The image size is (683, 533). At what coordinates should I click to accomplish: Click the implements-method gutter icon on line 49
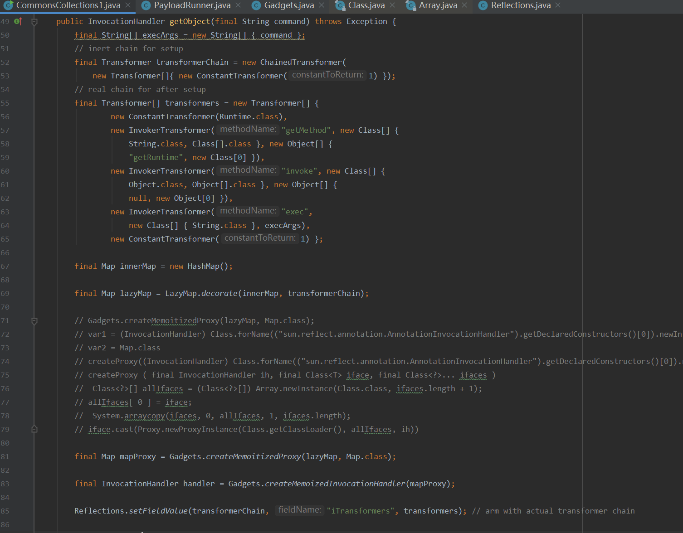tap(18, 21)
